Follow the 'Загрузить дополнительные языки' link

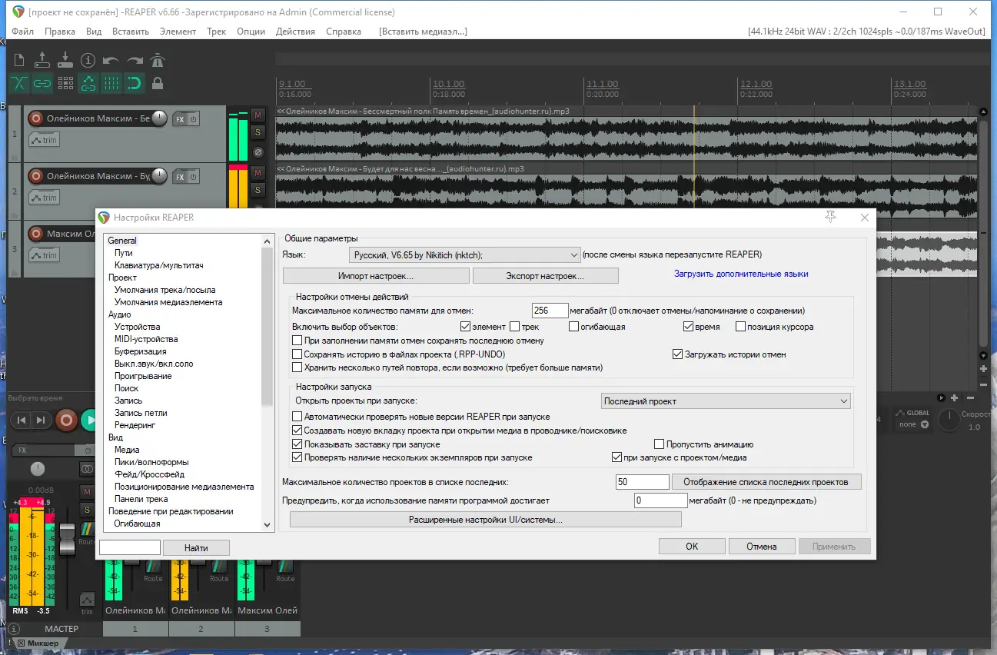point(741,274)
